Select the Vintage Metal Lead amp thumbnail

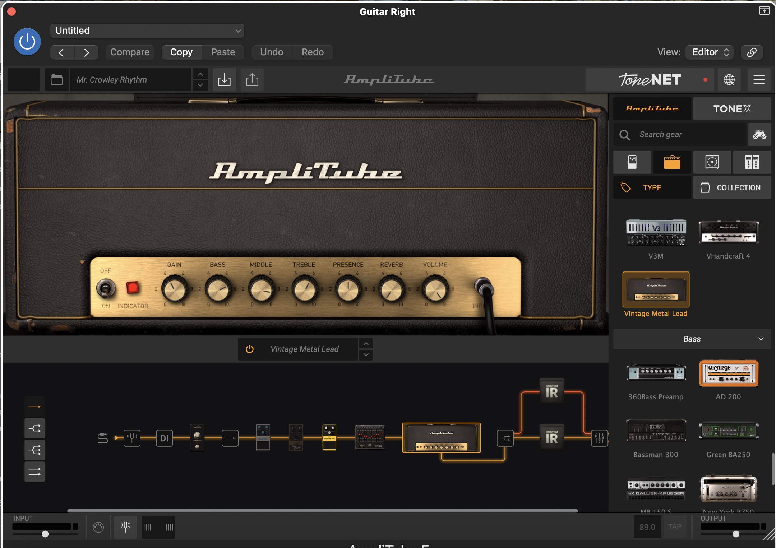(656, 289)
